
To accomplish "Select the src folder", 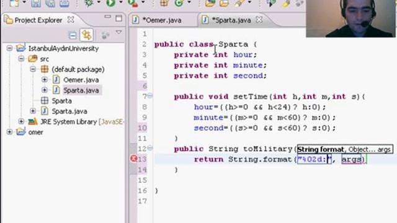I will 44,59.
